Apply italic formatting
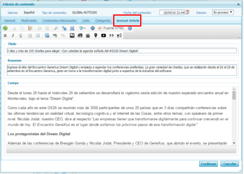The image size is (244, 174). coord(13,36)
